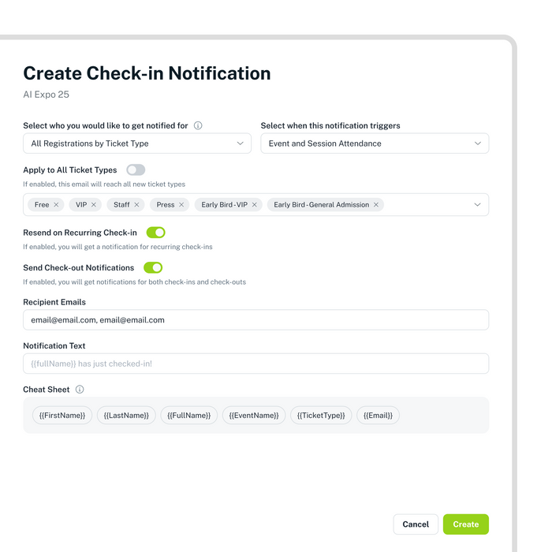
Task: Enable Apply to All Ticket Types
Action: click(136, 170)
